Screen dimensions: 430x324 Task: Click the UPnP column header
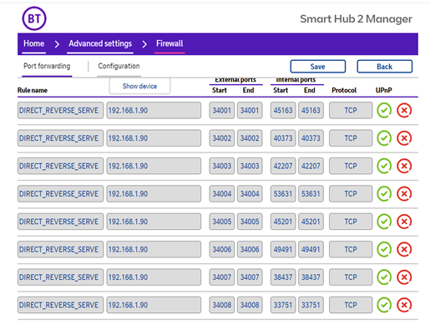pyautogui.click(x=384, y=90)
